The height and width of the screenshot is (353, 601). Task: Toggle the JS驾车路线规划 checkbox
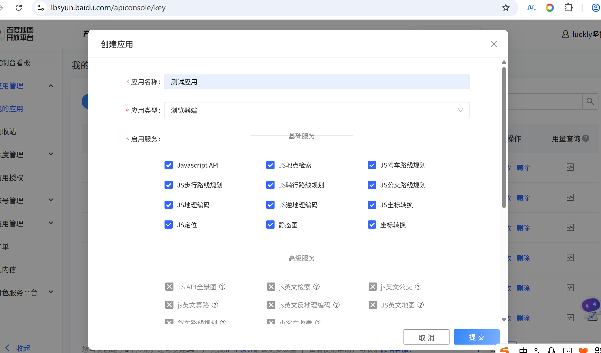click(x=372, y=165)
